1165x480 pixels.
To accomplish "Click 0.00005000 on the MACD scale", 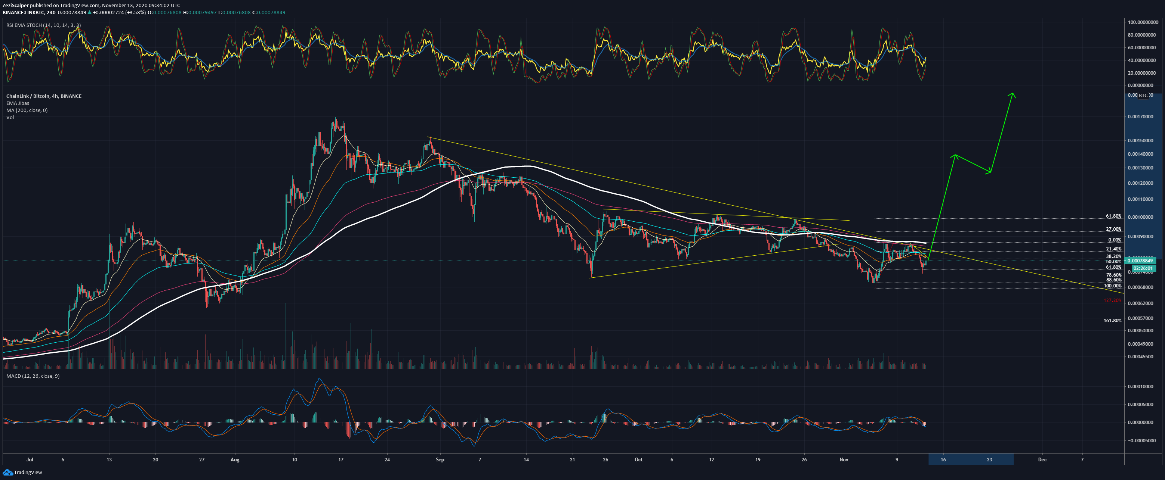I will tap(1141, 405).
